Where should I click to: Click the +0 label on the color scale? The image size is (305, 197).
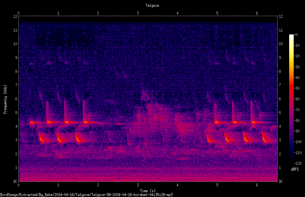click(x=296, y=35)
